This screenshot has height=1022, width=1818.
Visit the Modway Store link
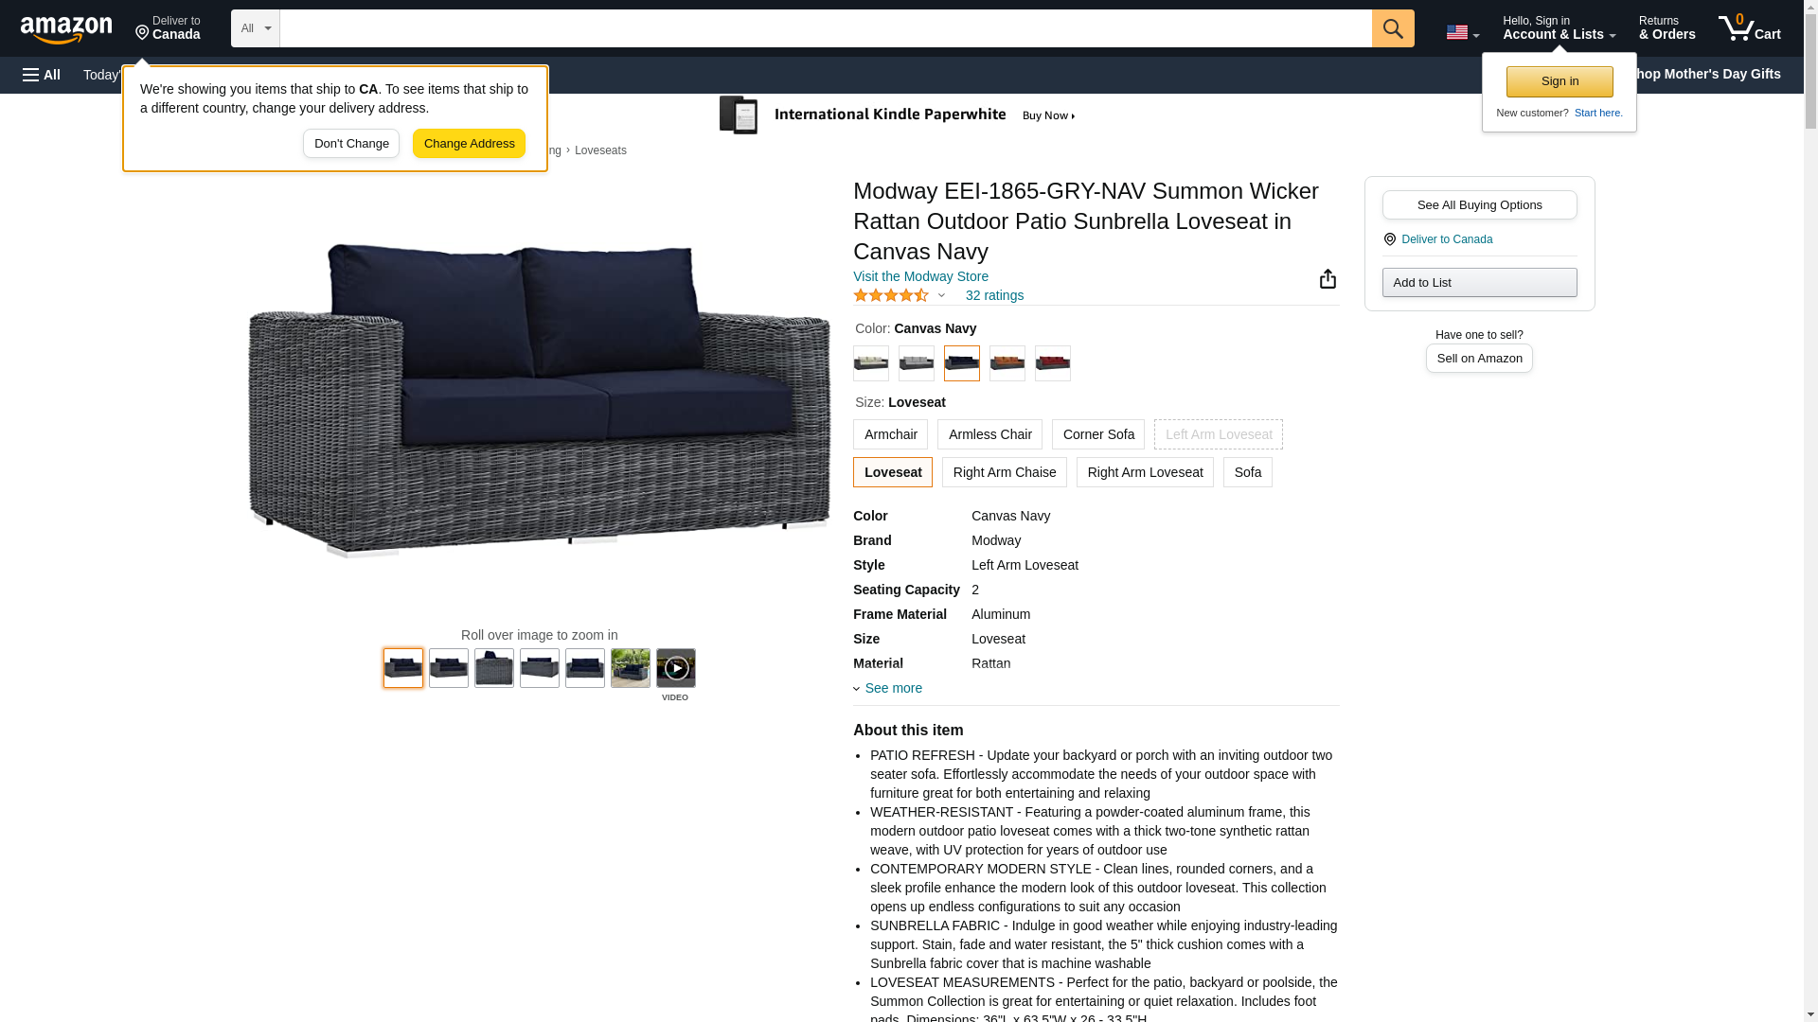point(920,276)
